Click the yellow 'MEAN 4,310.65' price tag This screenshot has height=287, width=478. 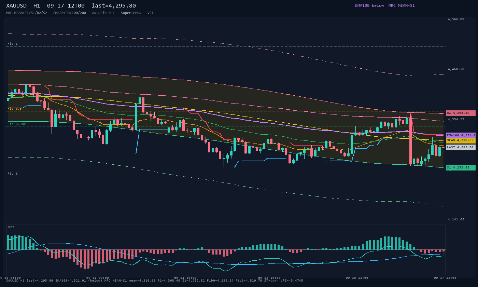point(461,140)
